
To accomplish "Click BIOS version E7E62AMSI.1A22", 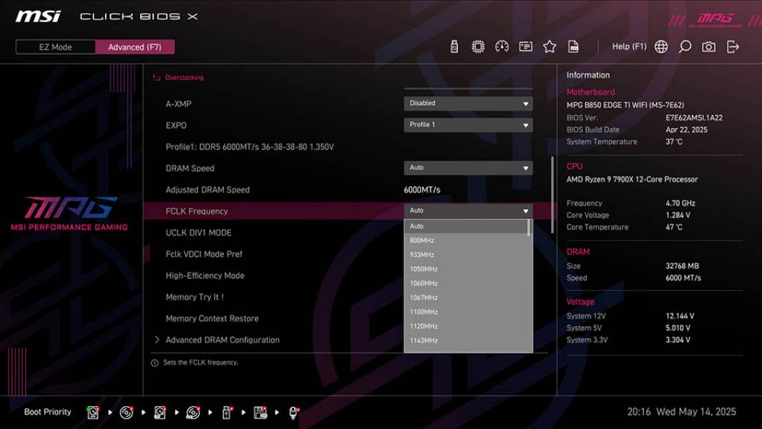I will pos(694,117).
